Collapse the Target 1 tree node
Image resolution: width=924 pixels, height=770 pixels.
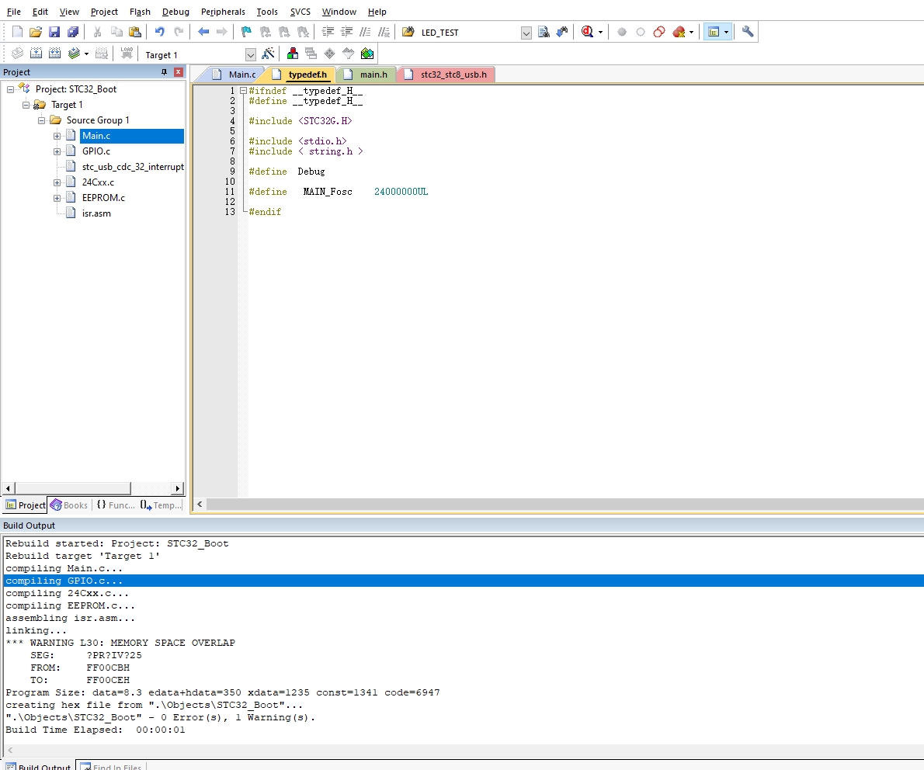[26, 105]
